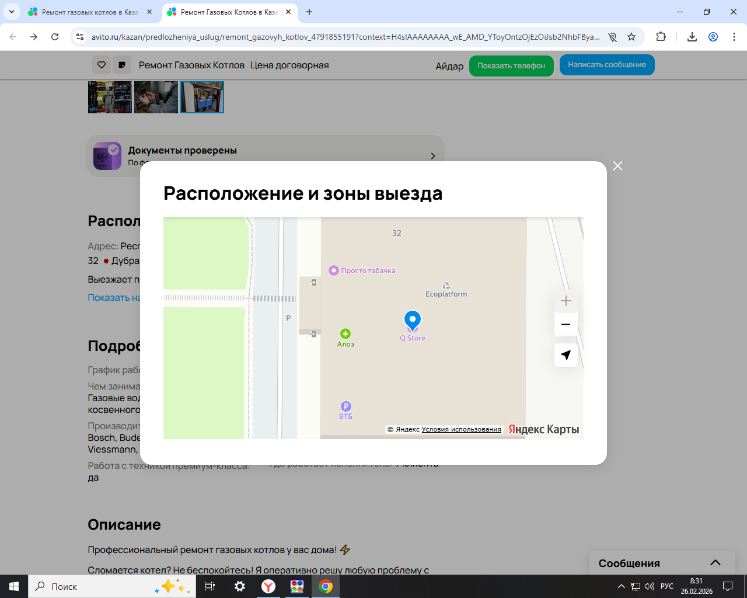
Task: Click the Ecoplatform recycling marker
Action: (446, 286)
